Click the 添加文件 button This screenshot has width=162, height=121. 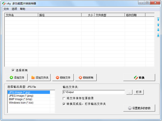click(17, 78)
